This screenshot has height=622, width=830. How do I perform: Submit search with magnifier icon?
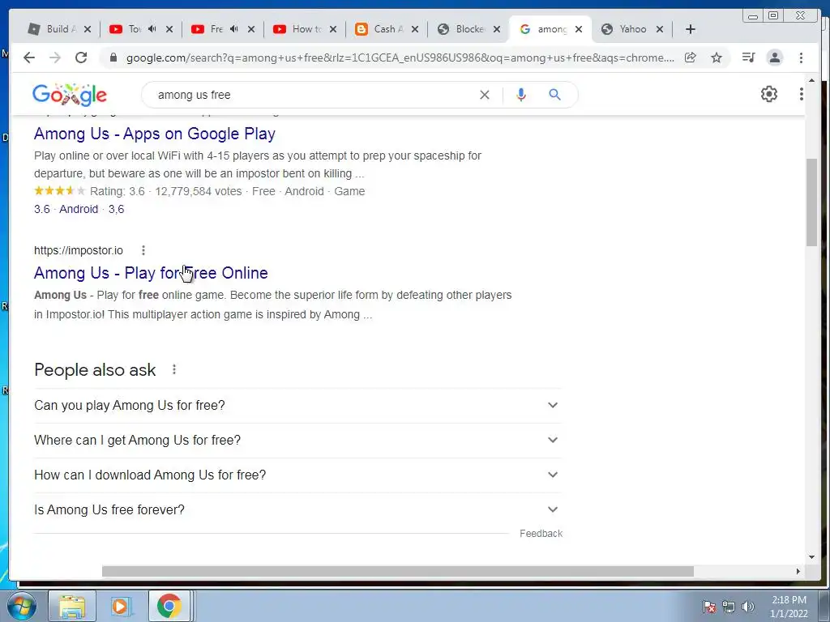click(x=554, y=95)
